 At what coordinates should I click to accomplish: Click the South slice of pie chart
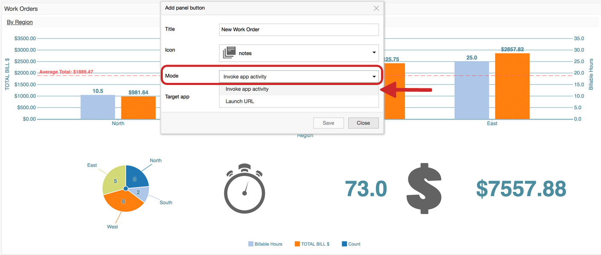(140, 193)
